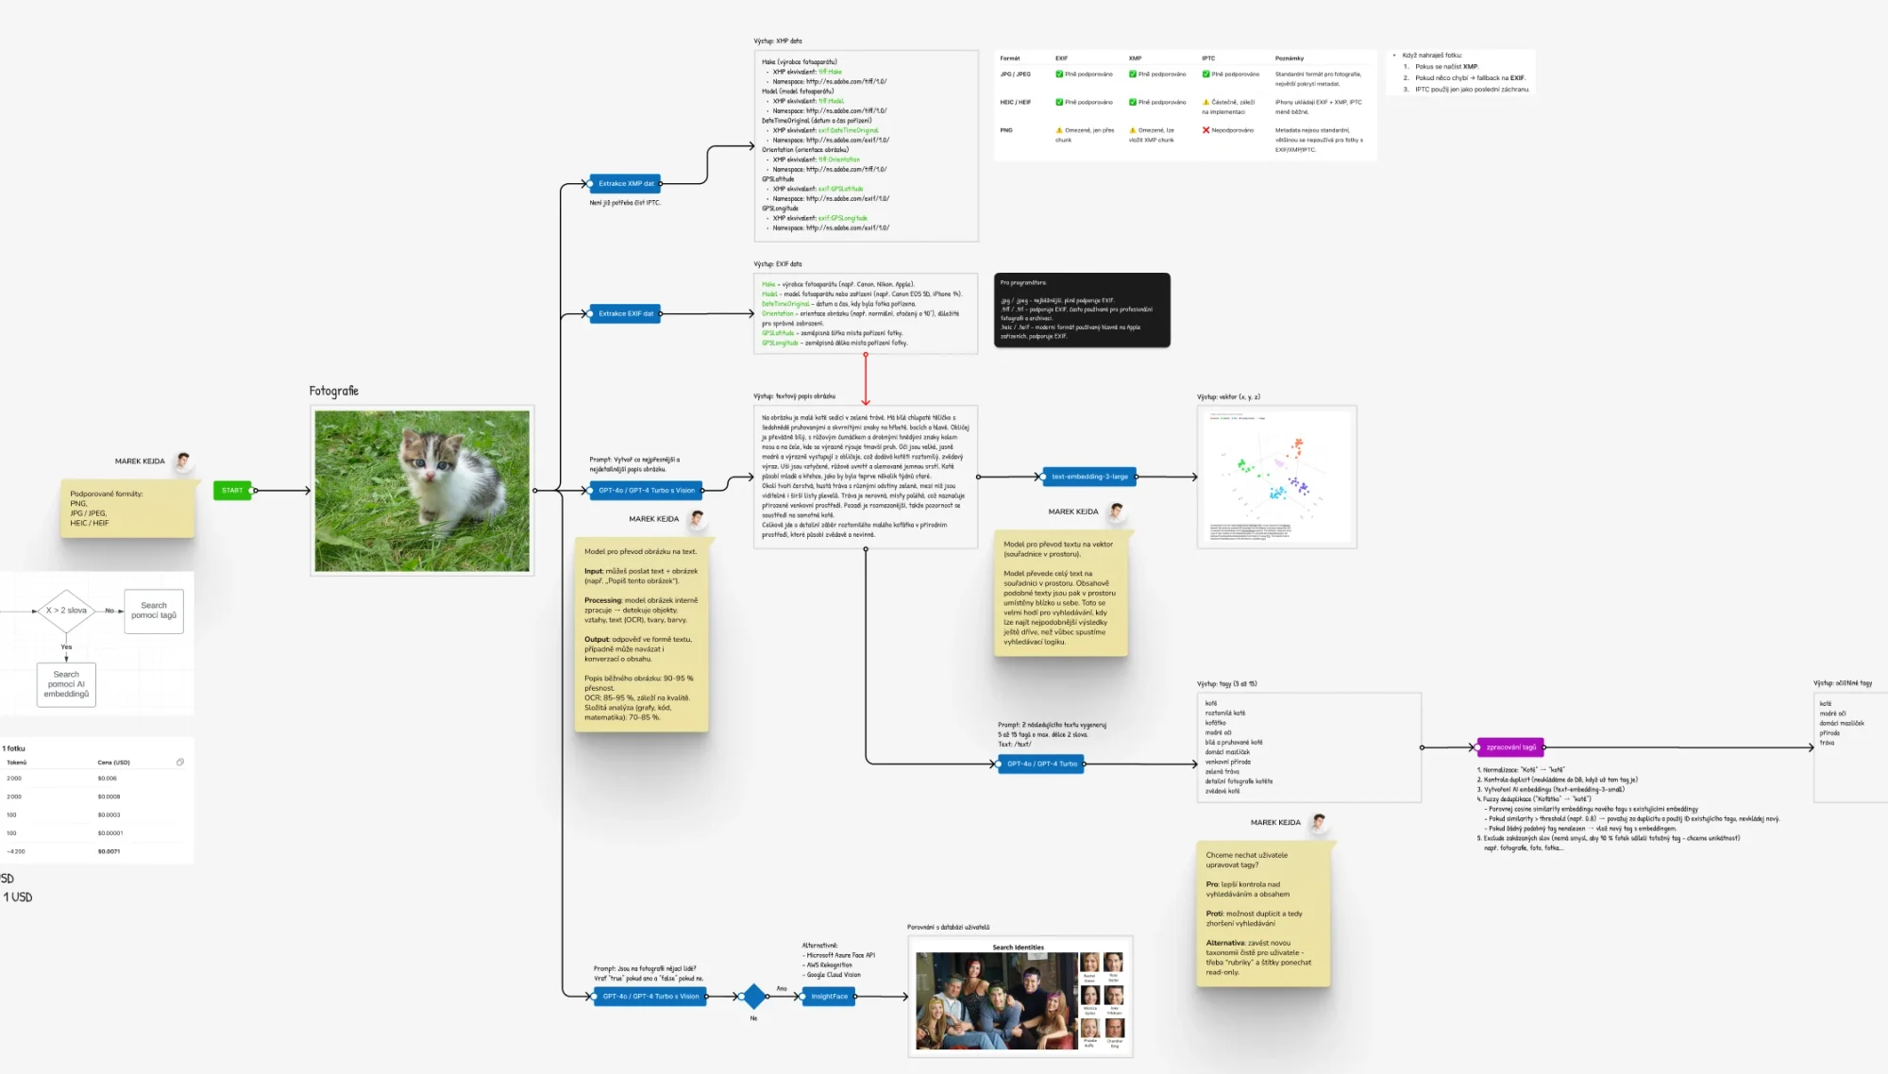This screenshot has width=1888, height=1074.
Task: Click the Search pomocí tagů box
Action: tap(154, 611)
